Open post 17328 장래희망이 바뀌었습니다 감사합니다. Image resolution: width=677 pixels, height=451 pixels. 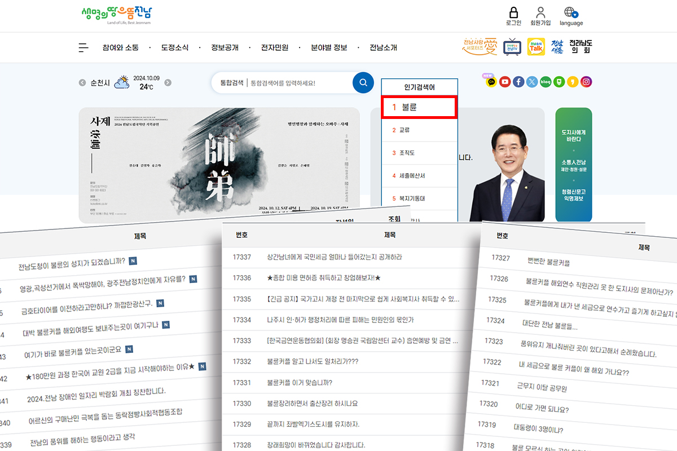[316, 445]
